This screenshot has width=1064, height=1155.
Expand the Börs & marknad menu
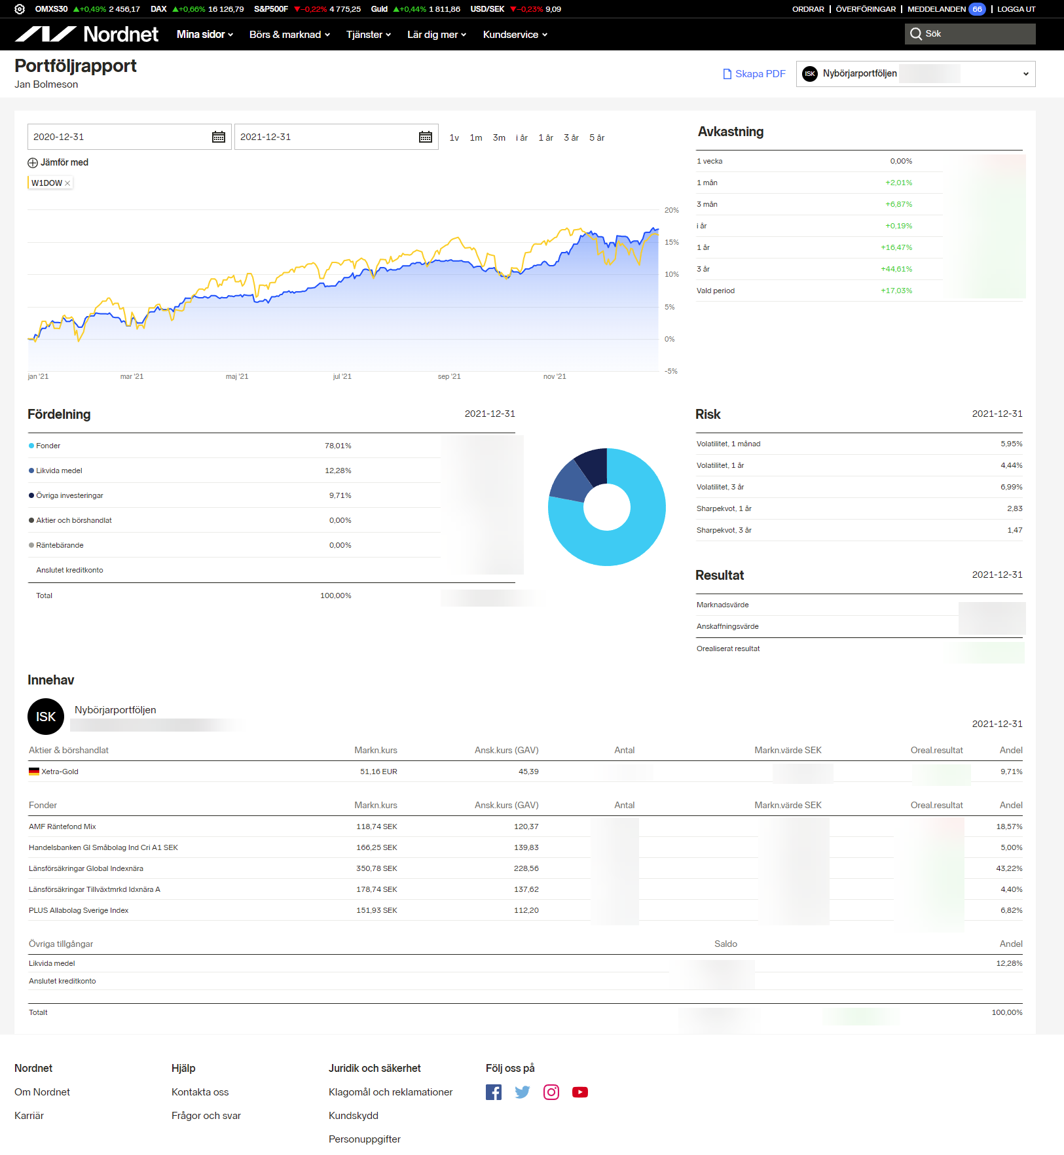(x=289, y=35)
